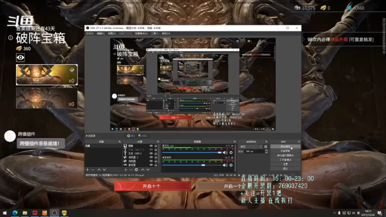Move scene down with arrow icon
The width and height of the screenshot is (386, 217).
pos(104,170)
